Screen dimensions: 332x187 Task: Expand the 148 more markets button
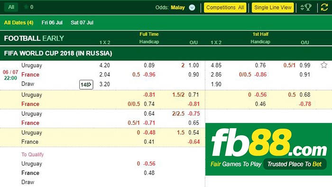(x=86, y=84)
